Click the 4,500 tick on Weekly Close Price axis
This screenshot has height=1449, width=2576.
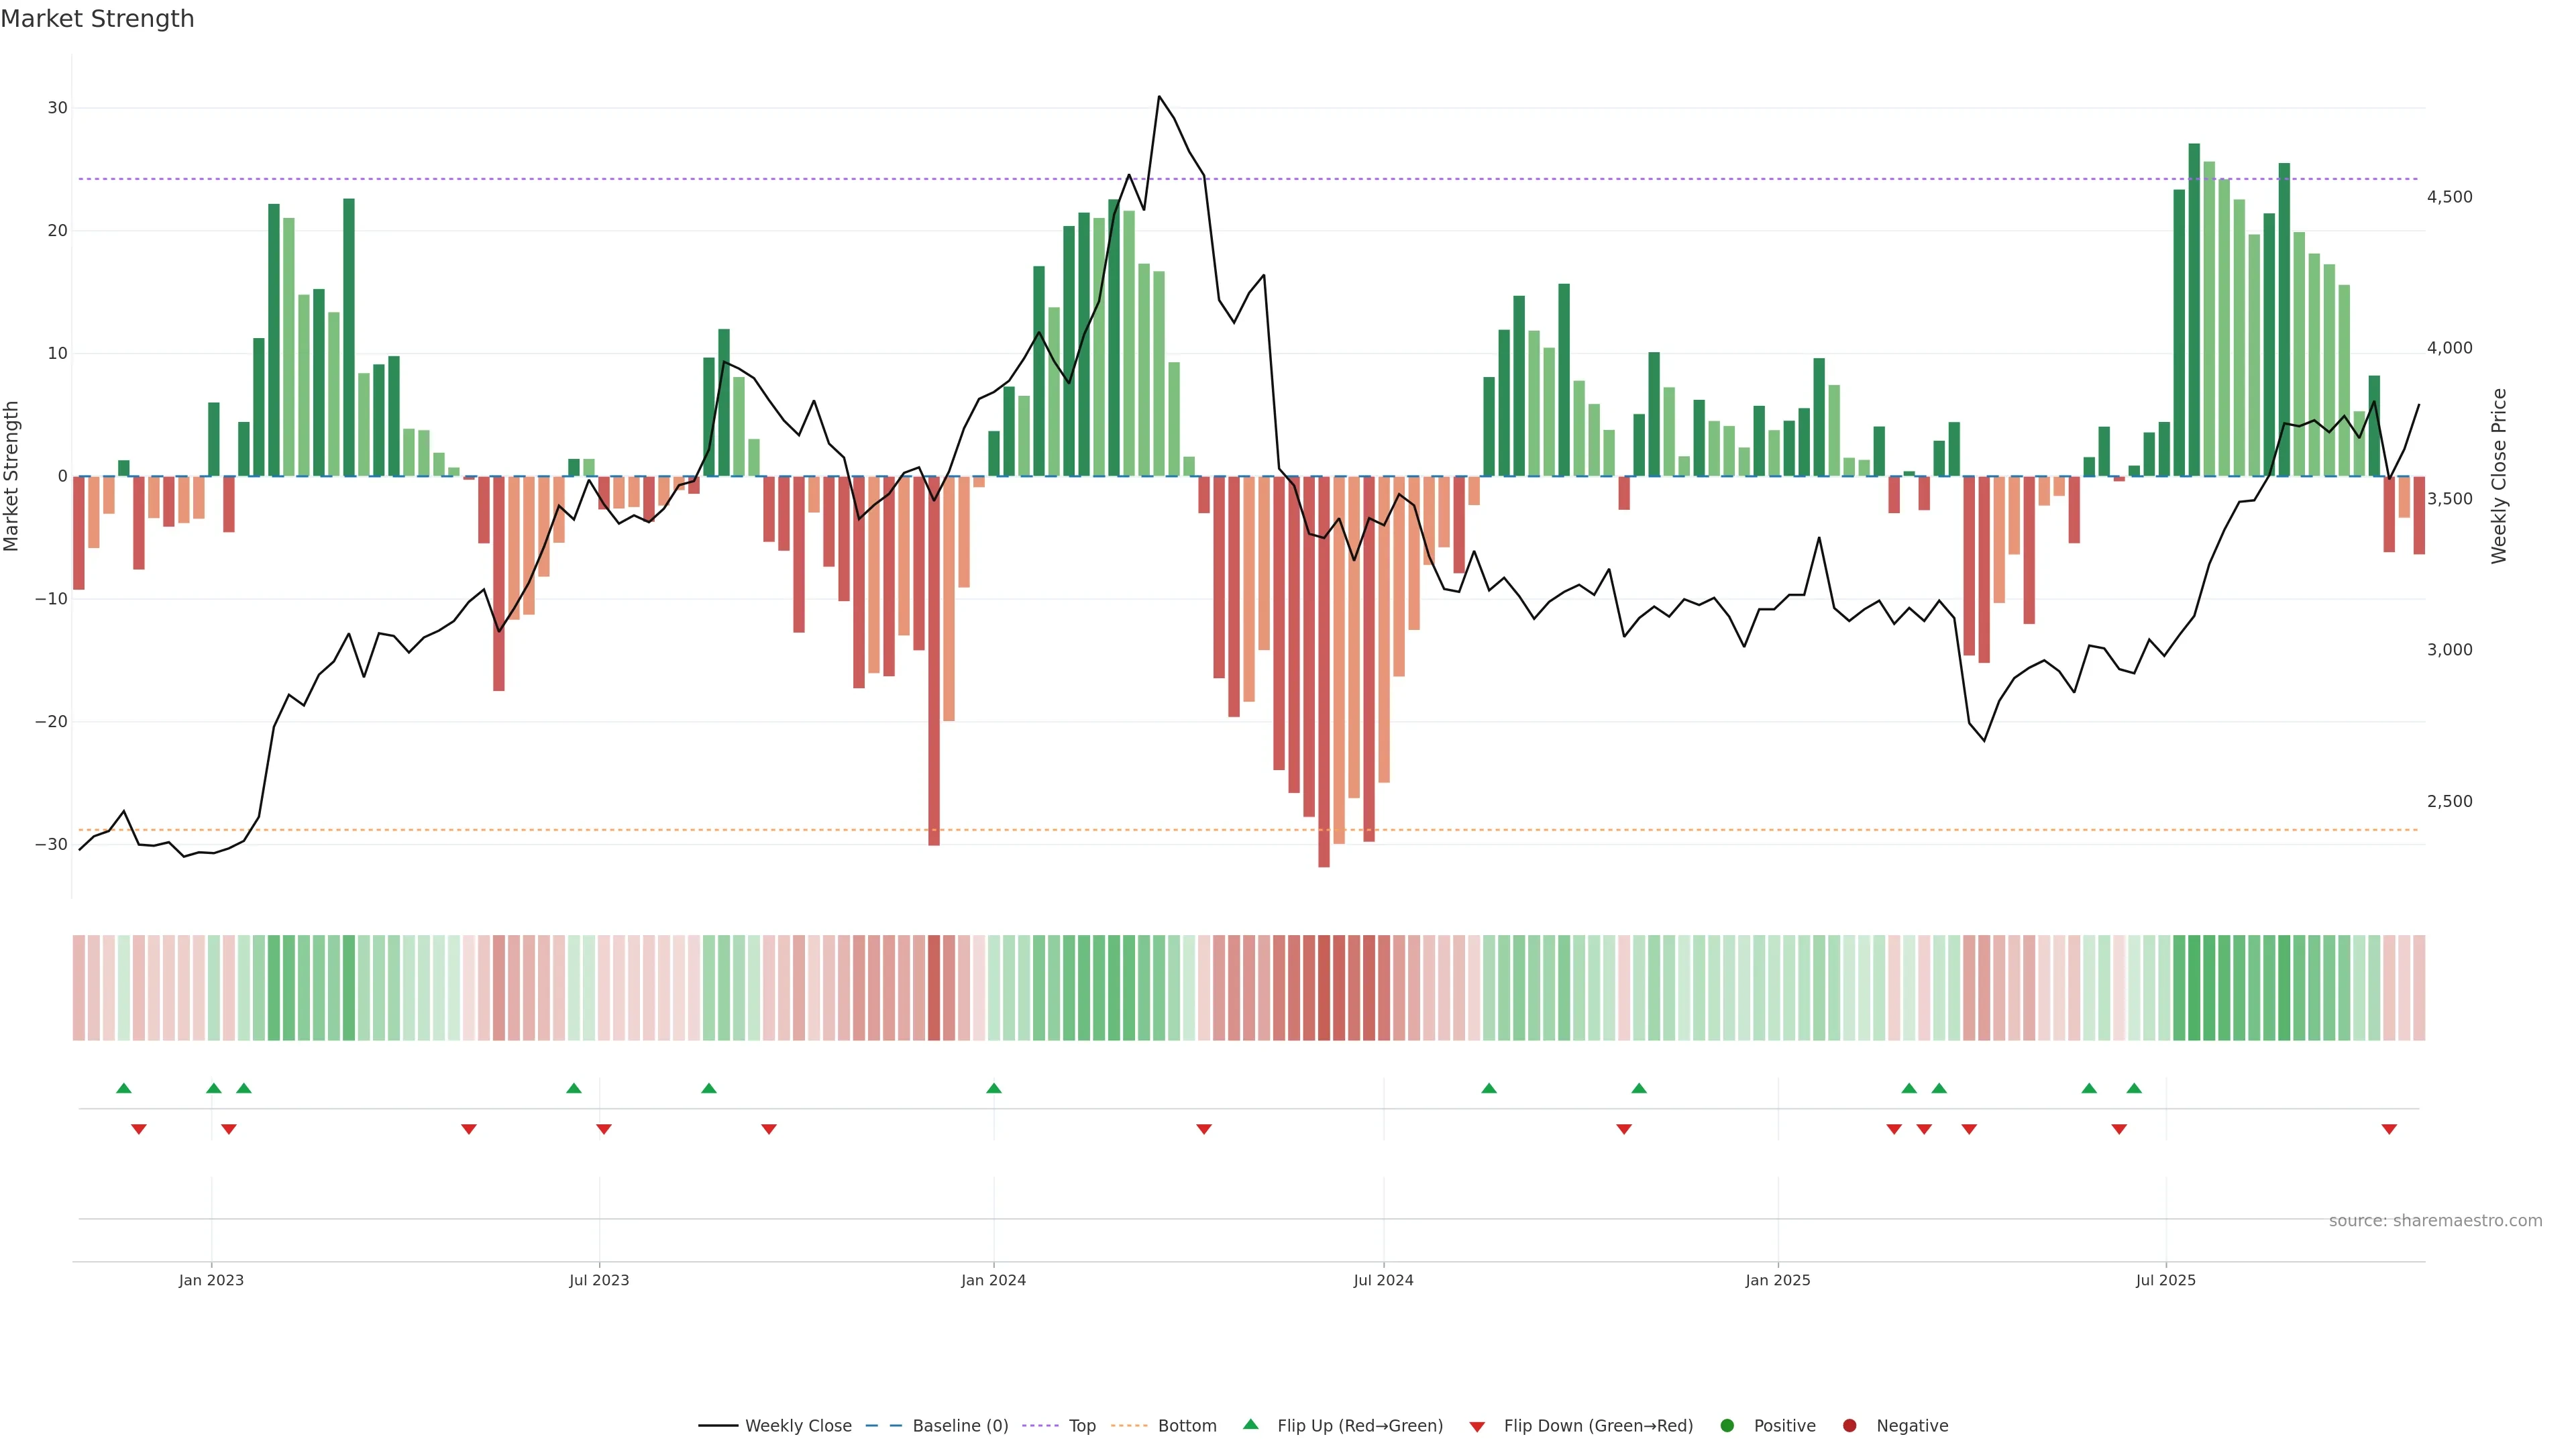pyautogui.click(x=2449, y=197)
